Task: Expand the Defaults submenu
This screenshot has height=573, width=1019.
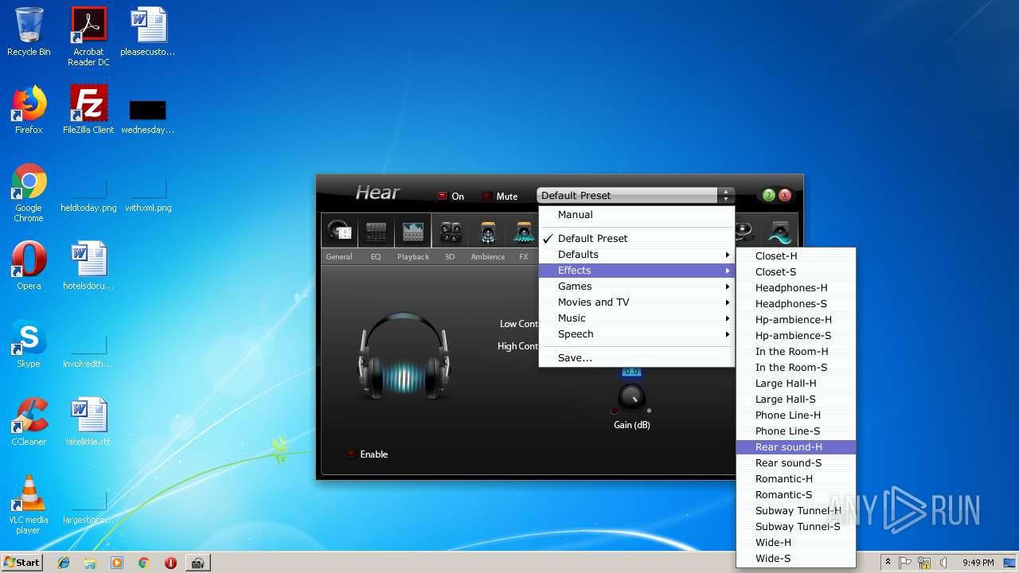Action: click(636, 255)
